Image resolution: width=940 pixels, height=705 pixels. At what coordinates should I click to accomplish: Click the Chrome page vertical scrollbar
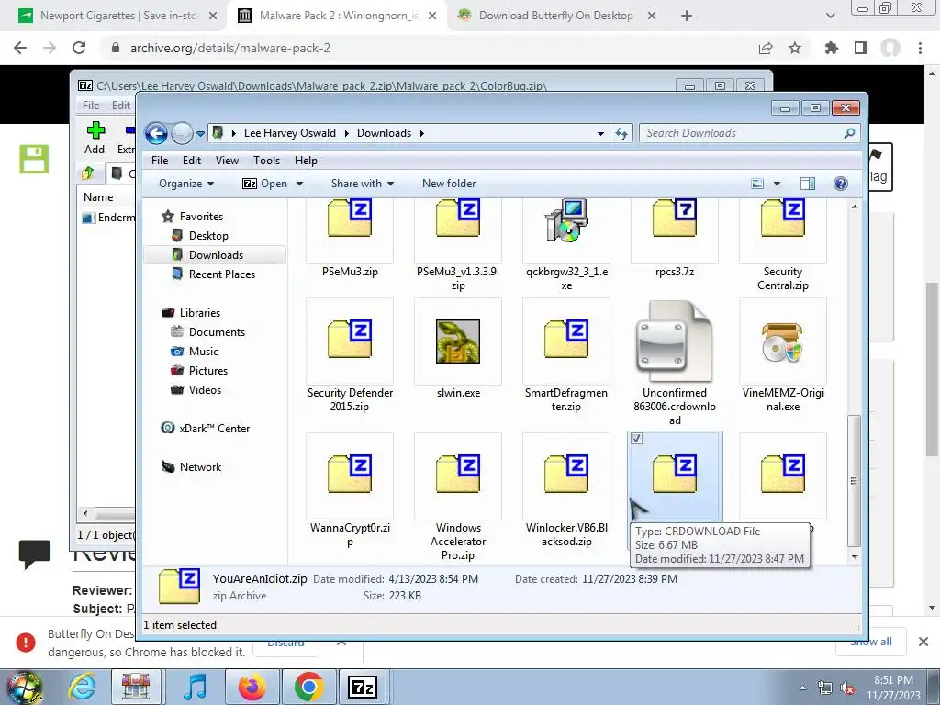tap(932, 369)
